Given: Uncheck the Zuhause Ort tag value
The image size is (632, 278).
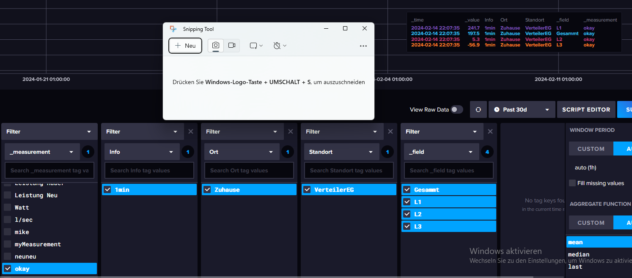Looking at the screenshot, I should point(207,190).
